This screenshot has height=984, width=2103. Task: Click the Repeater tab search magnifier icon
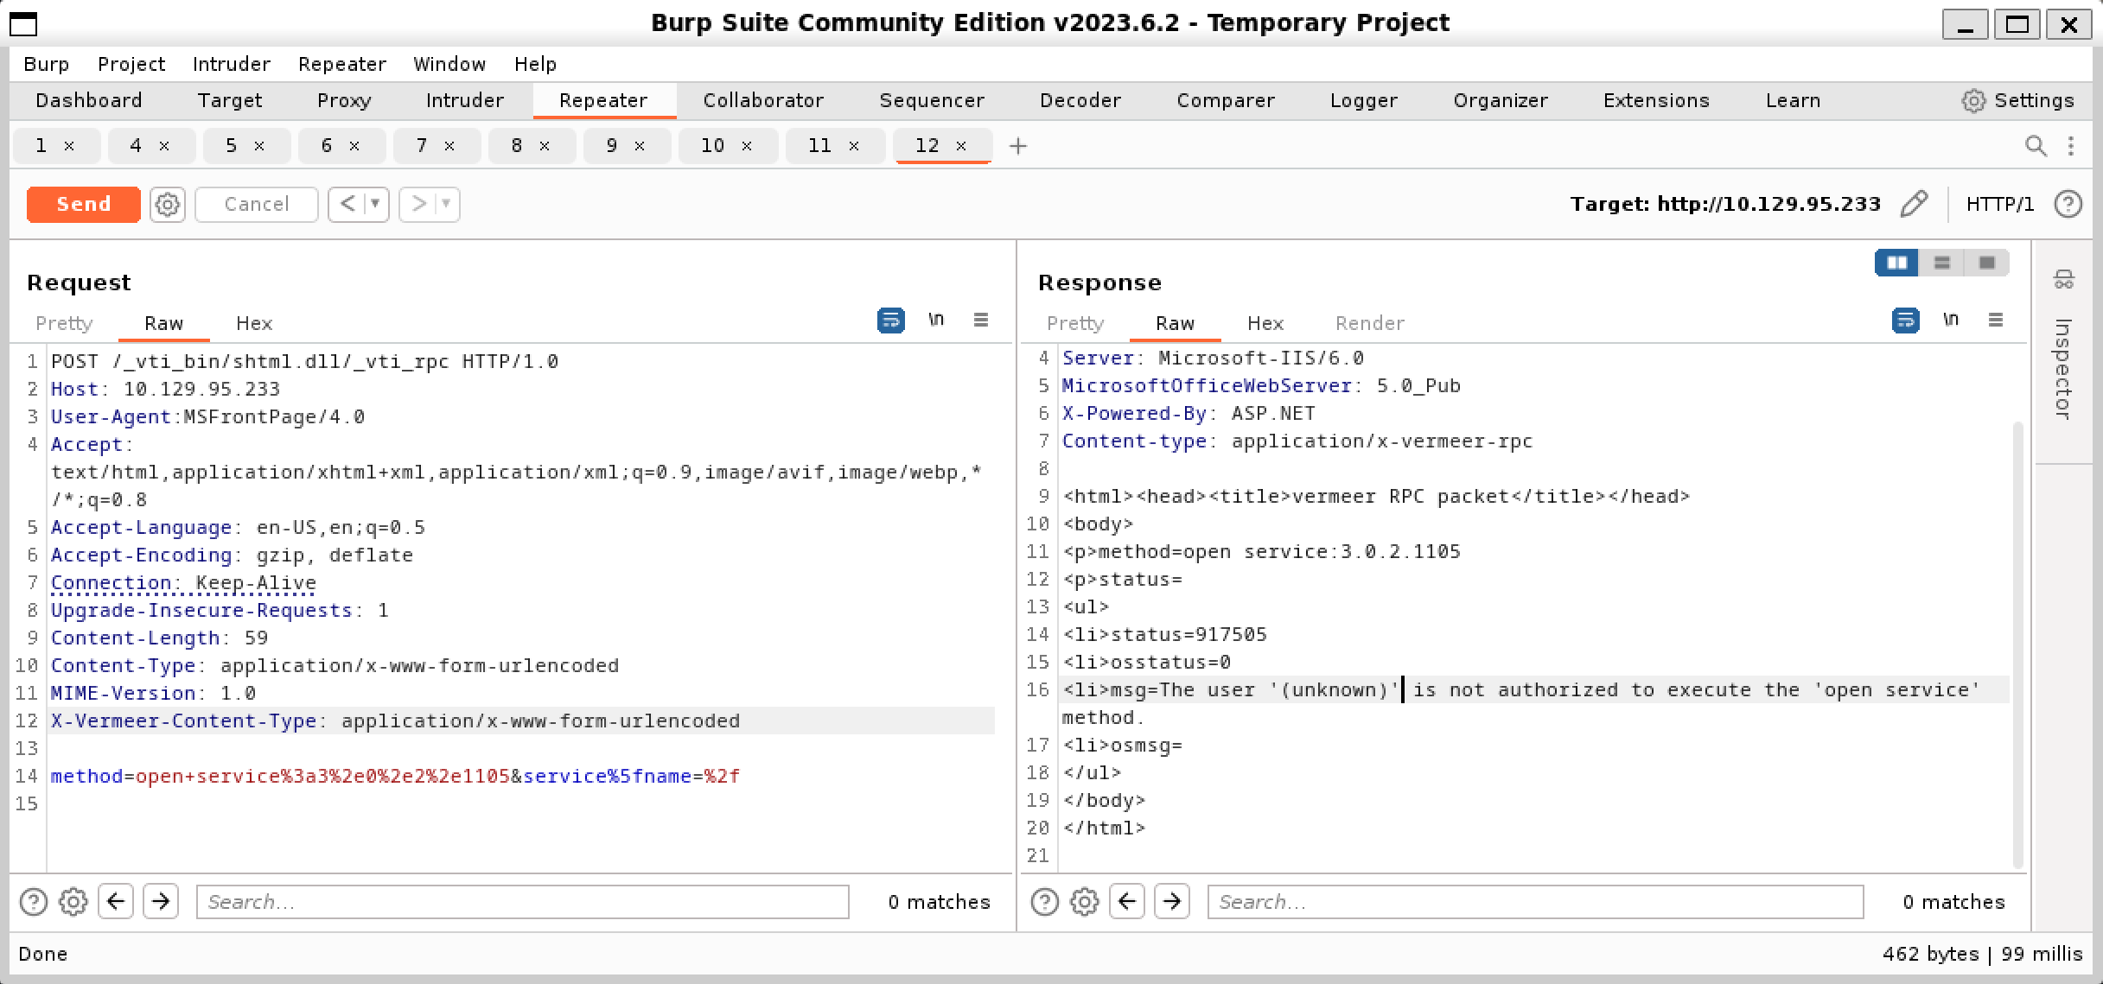tap(2036, 146)
